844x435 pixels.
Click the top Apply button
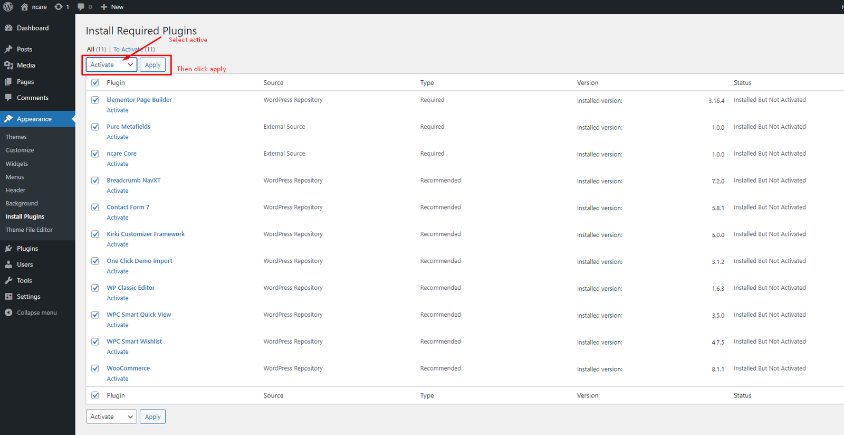[152, 65]
